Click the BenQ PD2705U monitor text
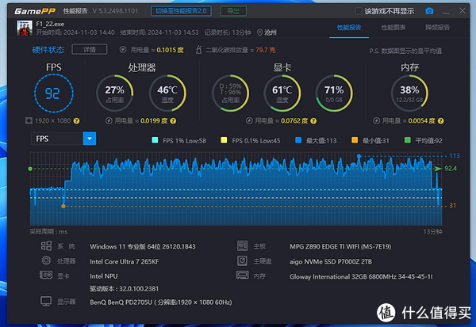The image size is (476, 327). (x=161, y=302)
